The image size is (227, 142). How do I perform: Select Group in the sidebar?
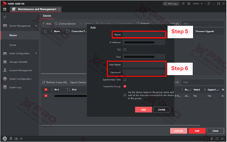[13, 45]
